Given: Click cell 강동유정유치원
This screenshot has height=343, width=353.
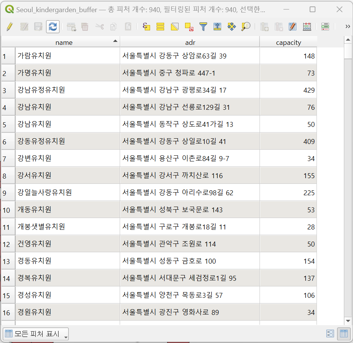Looking at the screenshot, I should pos(68,141).
